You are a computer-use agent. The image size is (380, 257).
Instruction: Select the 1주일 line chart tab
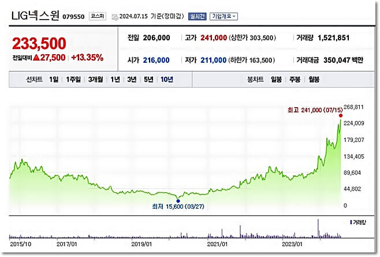click(73, 80)
